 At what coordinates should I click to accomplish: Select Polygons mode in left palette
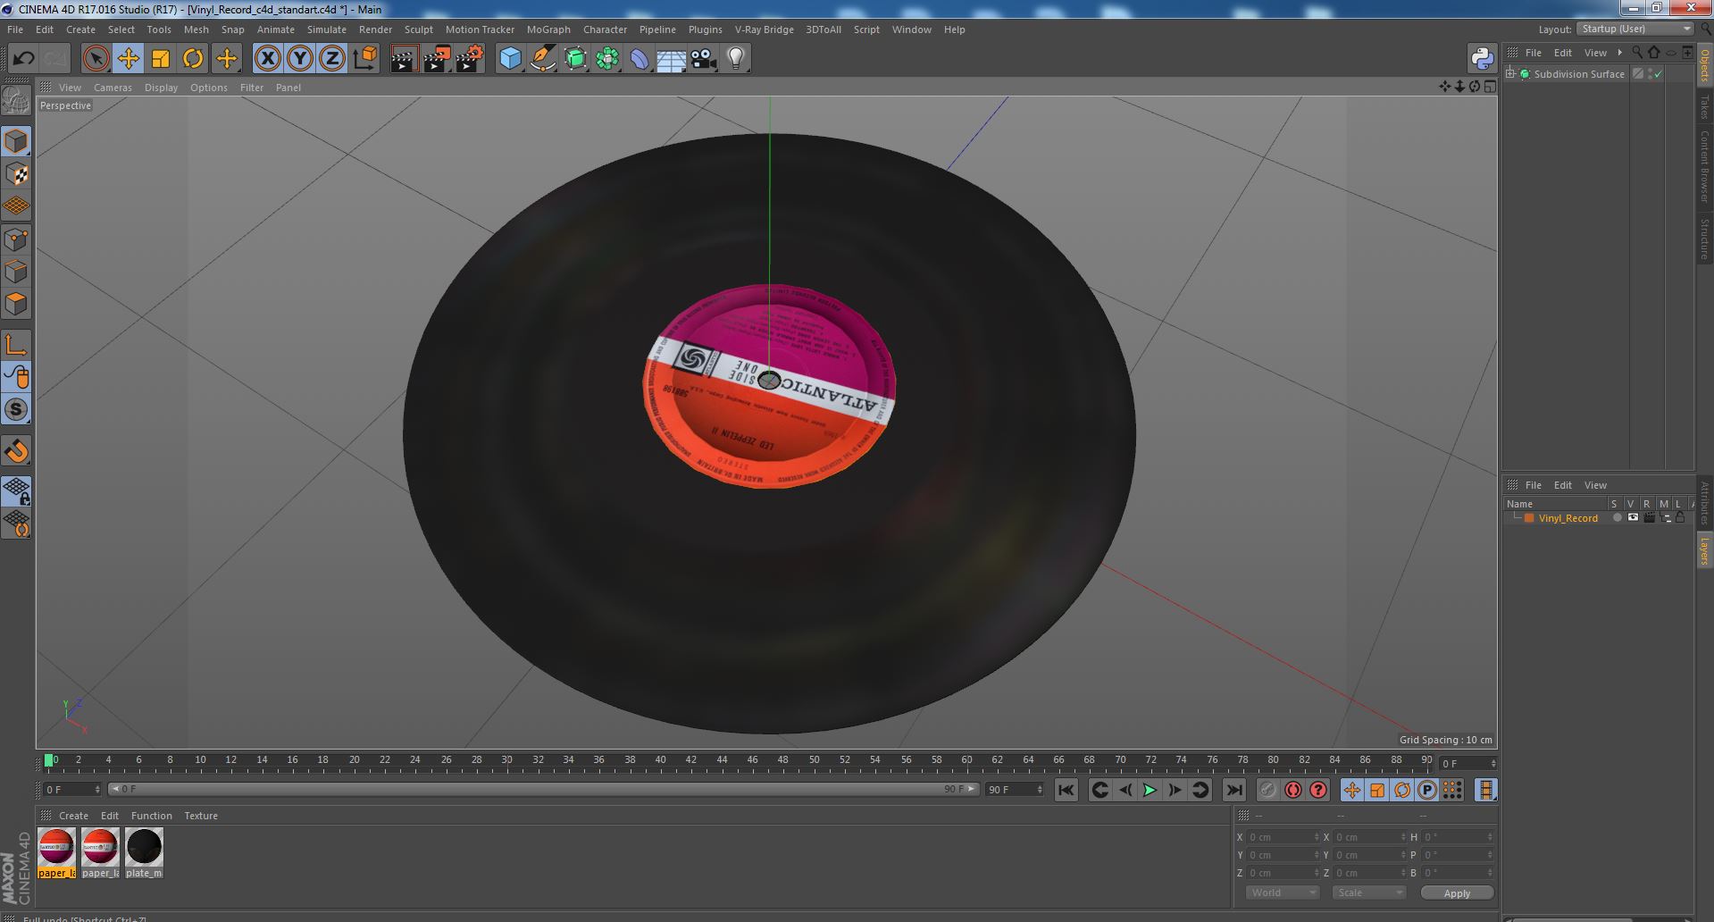click(x=16, y=304)
